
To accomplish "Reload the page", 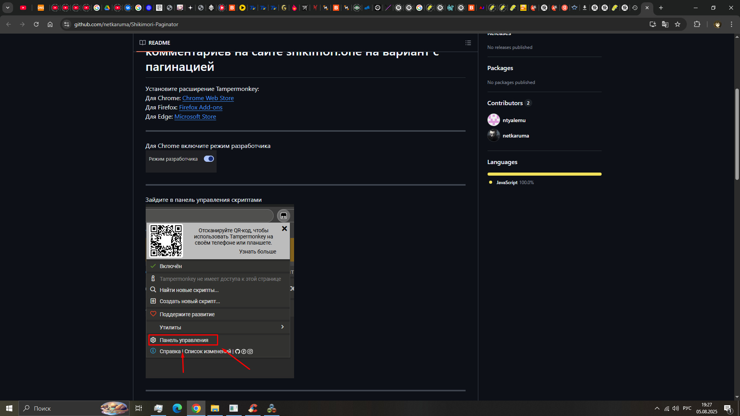I will point(36,24).
